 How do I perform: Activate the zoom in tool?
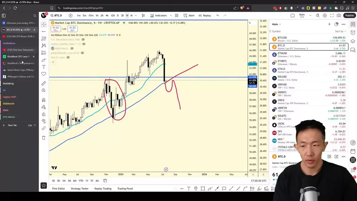coord(44,90)
